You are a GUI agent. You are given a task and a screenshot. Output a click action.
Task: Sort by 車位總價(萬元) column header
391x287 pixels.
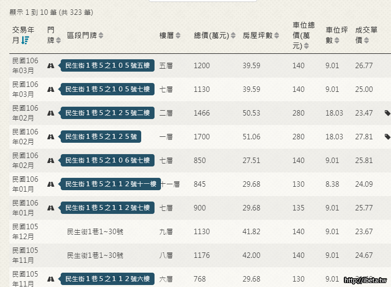pos(306,46)
